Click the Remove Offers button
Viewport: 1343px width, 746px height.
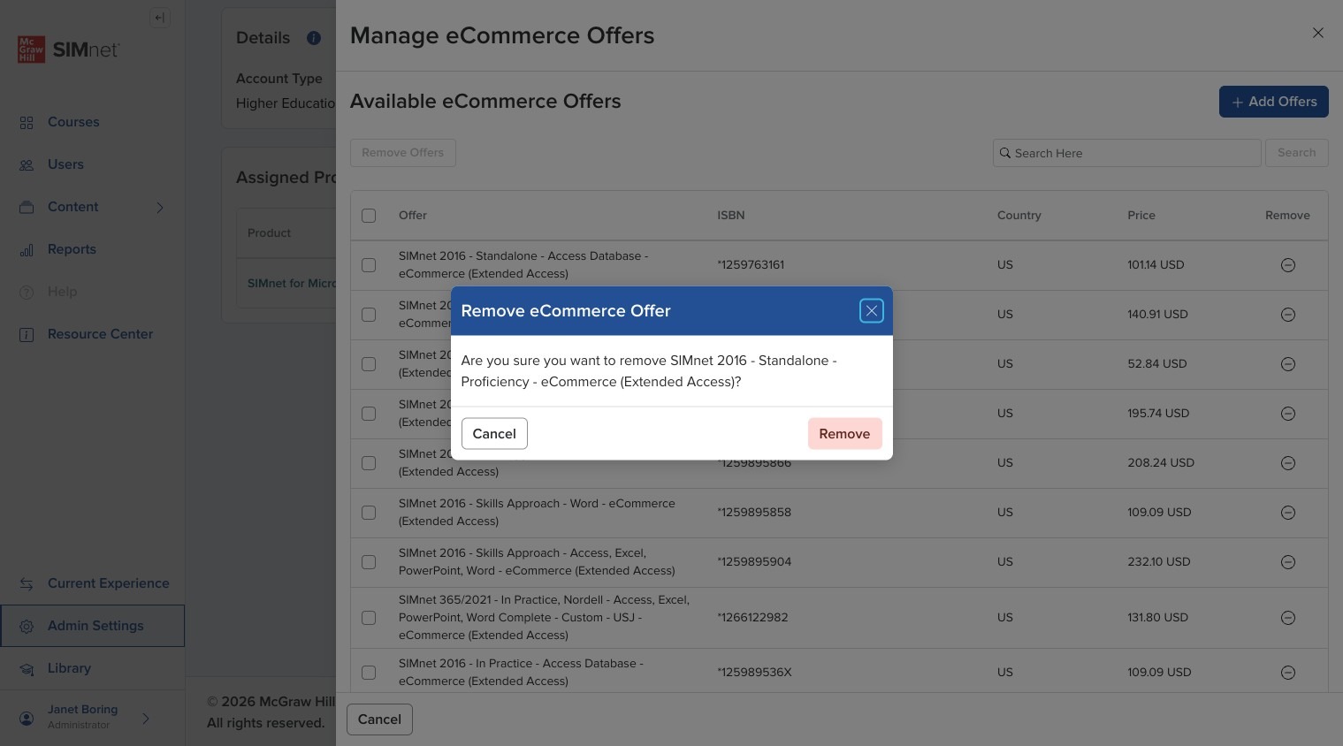[x=402, y=153]
